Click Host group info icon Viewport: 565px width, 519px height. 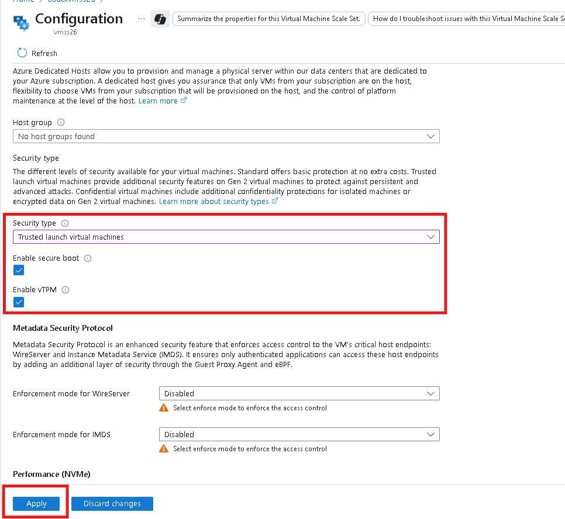61,123
